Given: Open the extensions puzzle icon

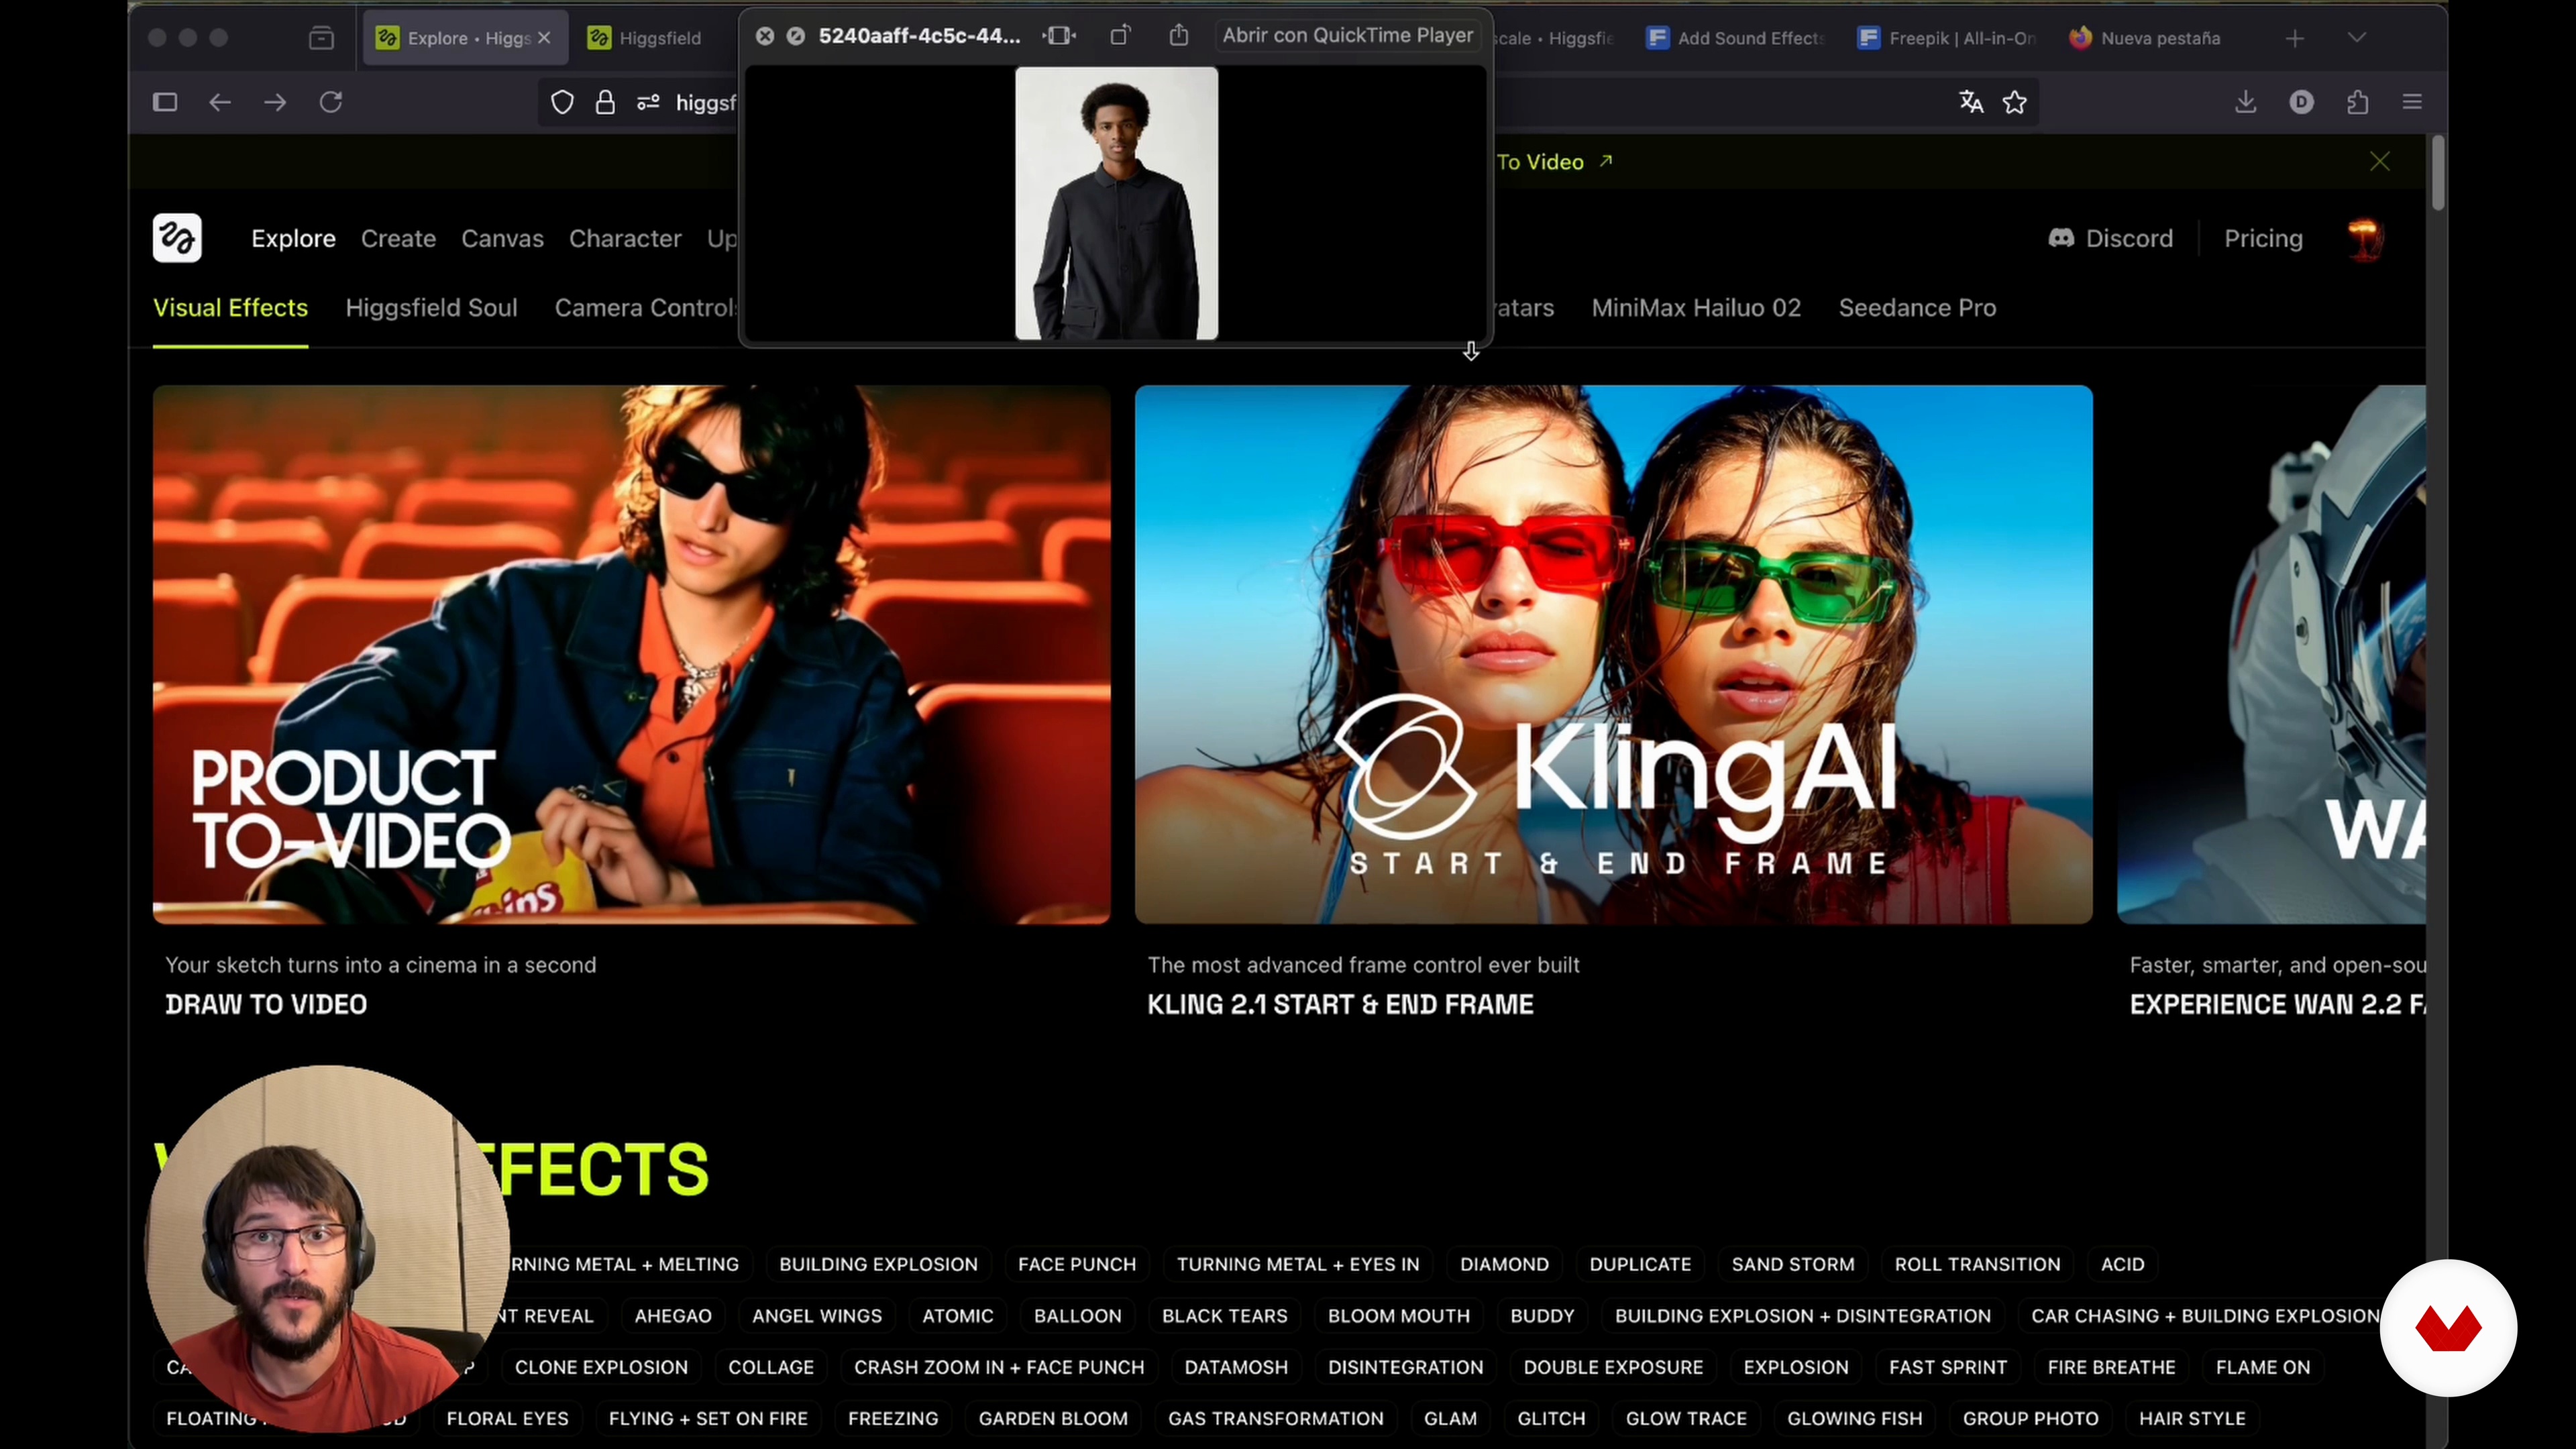Looking at the screenshot, I should tap(2358, 102).
